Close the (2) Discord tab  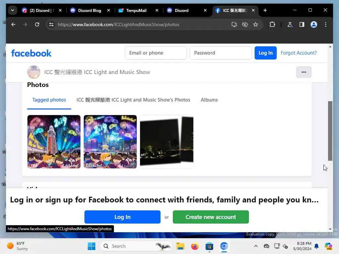60,10
